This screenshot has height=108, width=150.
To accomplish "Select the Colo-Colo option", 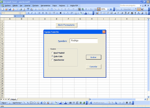I will [x=57, y=56].
